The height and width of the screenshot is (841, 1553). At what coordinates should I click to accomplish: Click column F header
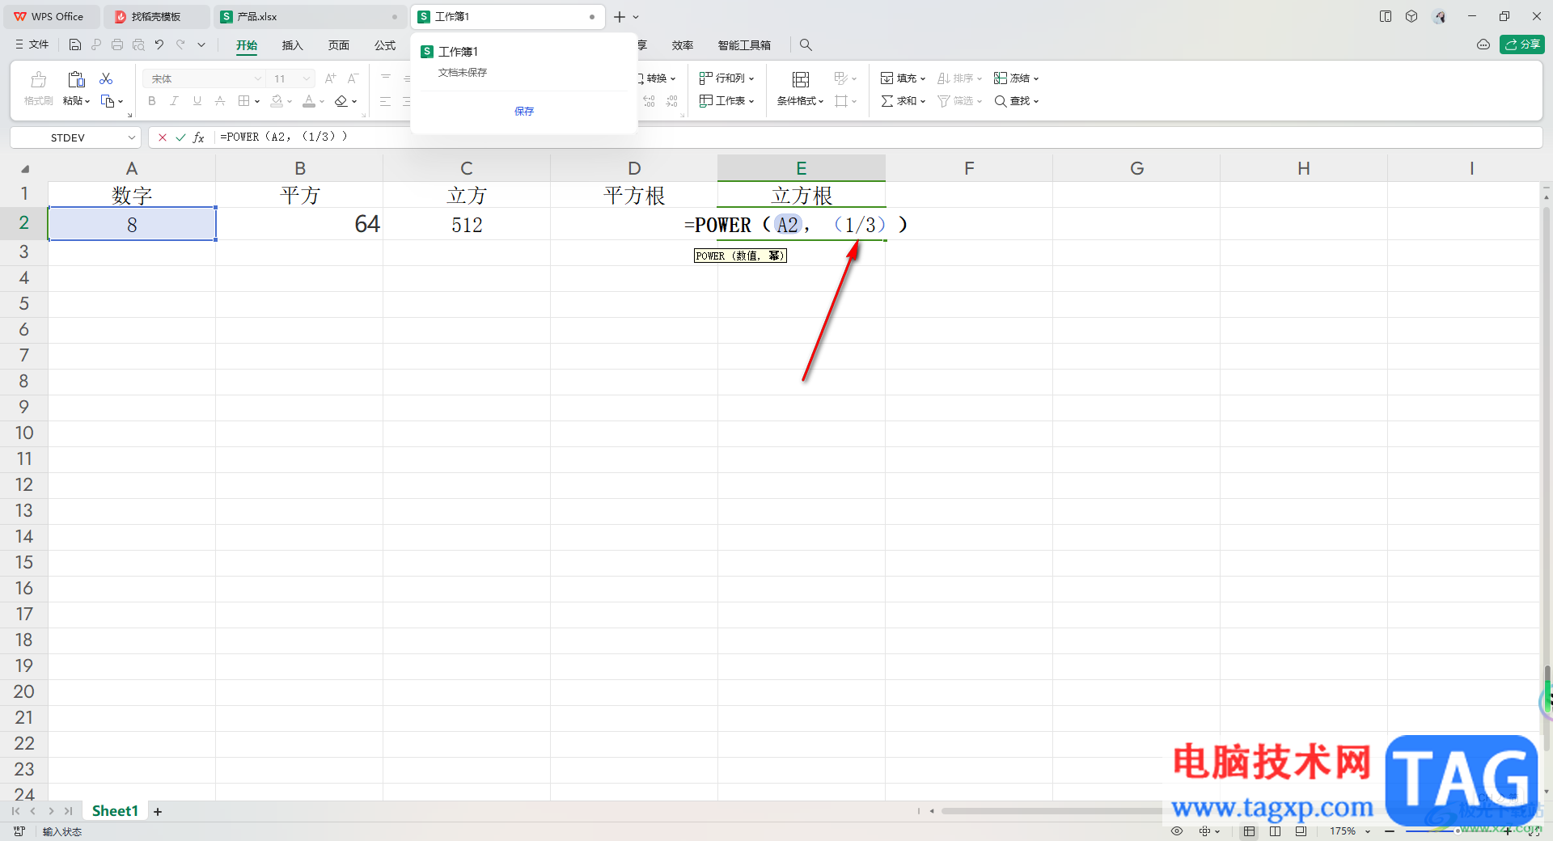click(969, 168)
